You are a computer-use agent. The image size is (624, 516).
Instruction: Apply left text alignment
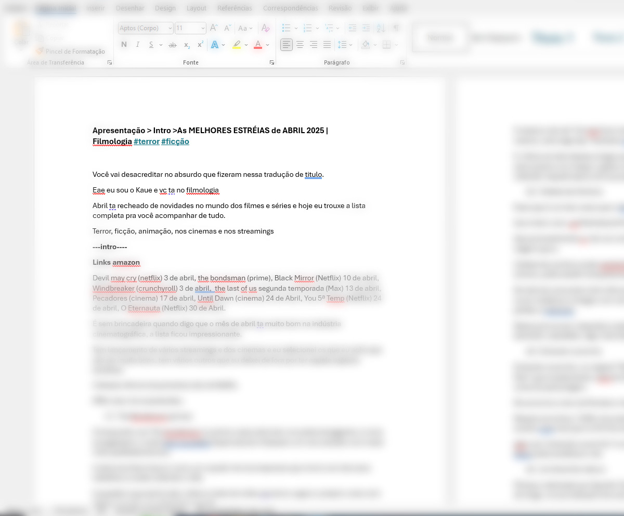287,45
